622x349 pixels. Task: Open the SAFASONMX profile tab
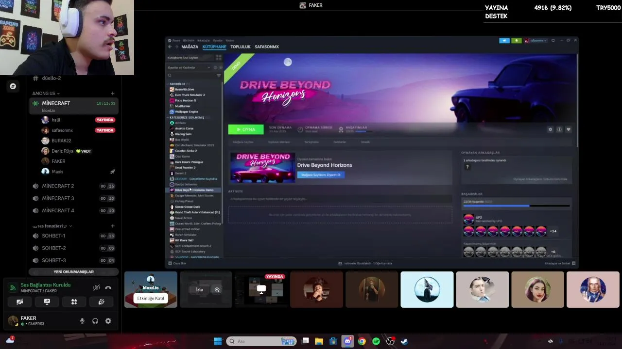267,47
